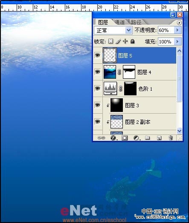Delete the layer with the trash icon
The image size is (189, 223).
coord(171,137)
